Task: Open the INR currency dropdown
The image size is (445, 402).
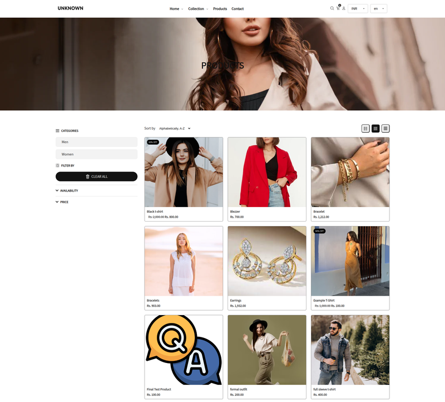Action: click(x=358, y=8)
